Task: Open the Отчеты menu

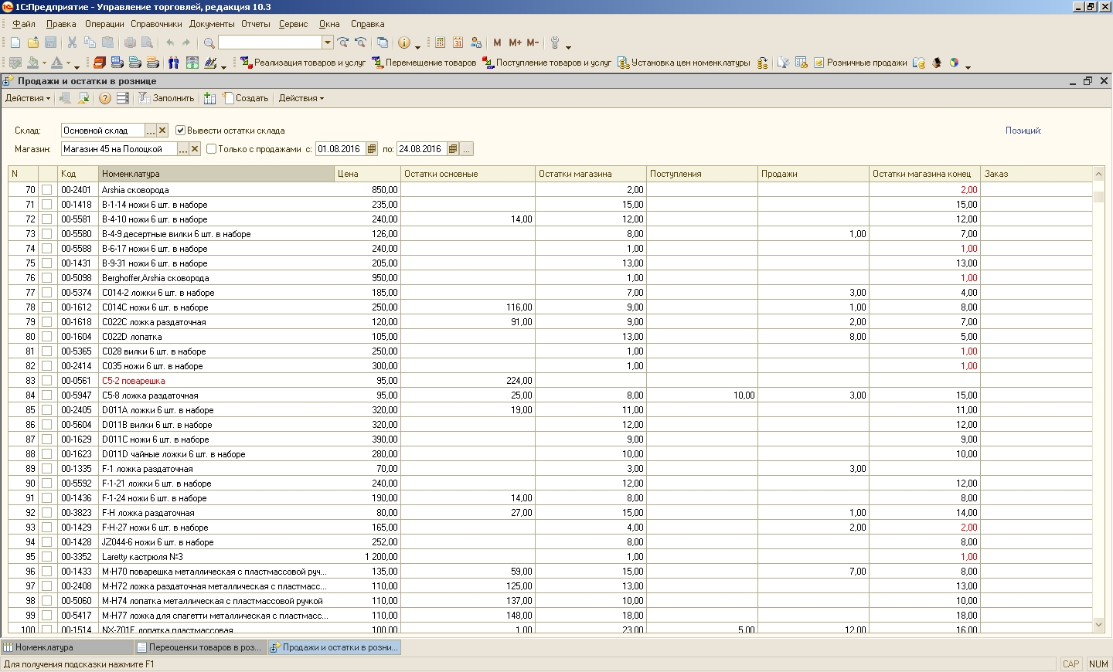Action: coord(255,24)
